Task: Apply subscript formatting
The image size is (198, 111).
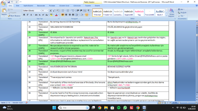Action: point(40,15)
